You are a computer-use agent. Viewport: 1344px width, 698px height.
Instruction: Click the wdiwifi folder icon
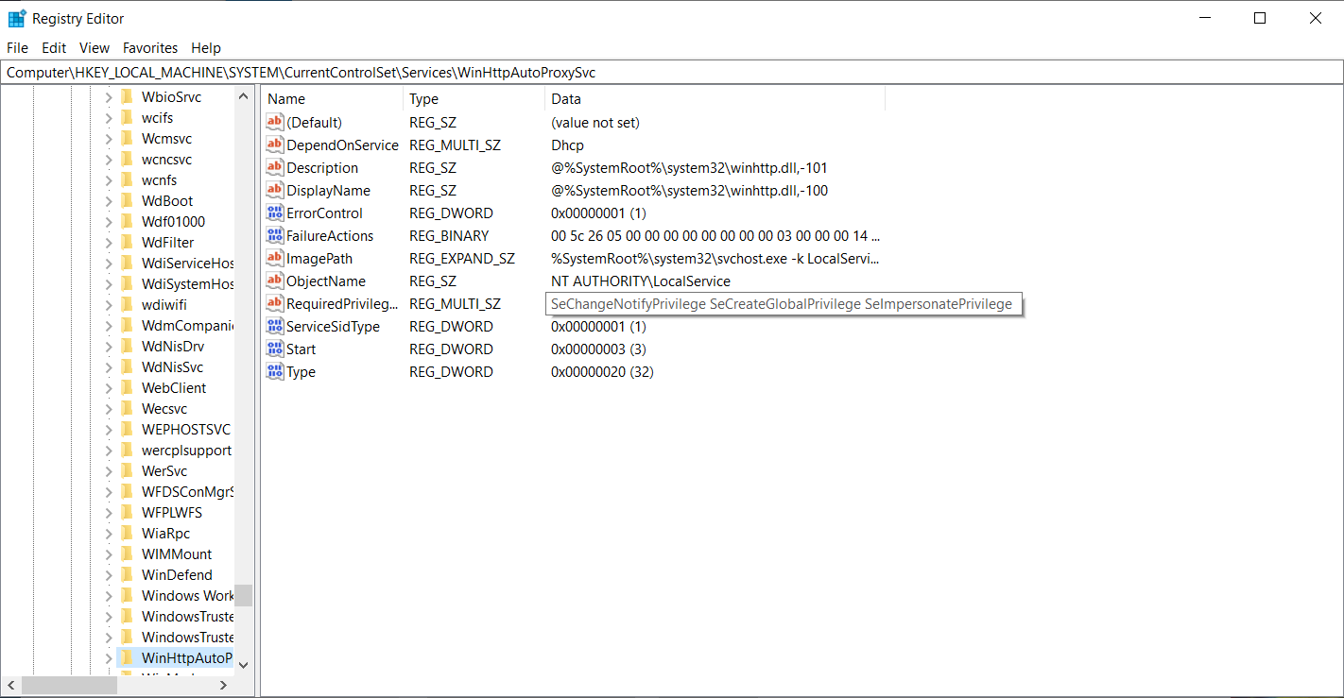click(x=128, y=304)
